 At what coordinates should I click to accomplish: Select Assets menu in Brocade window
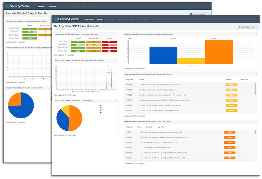pos(84,6)
